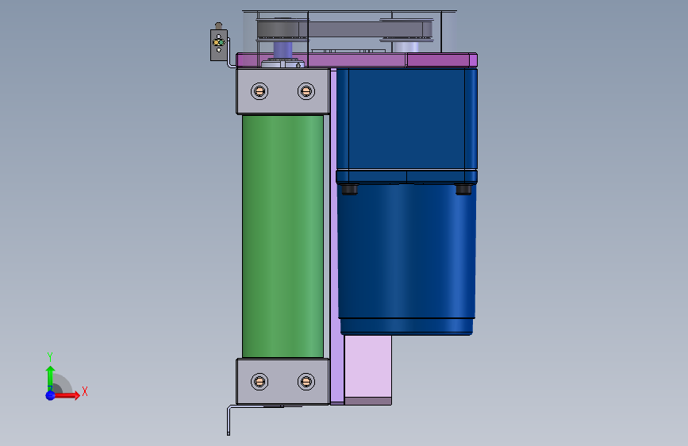Screen dimensions: 688x446
Task: Select left screw on lower bearing block
Action: pyautogui.click(x=259, y=382)
